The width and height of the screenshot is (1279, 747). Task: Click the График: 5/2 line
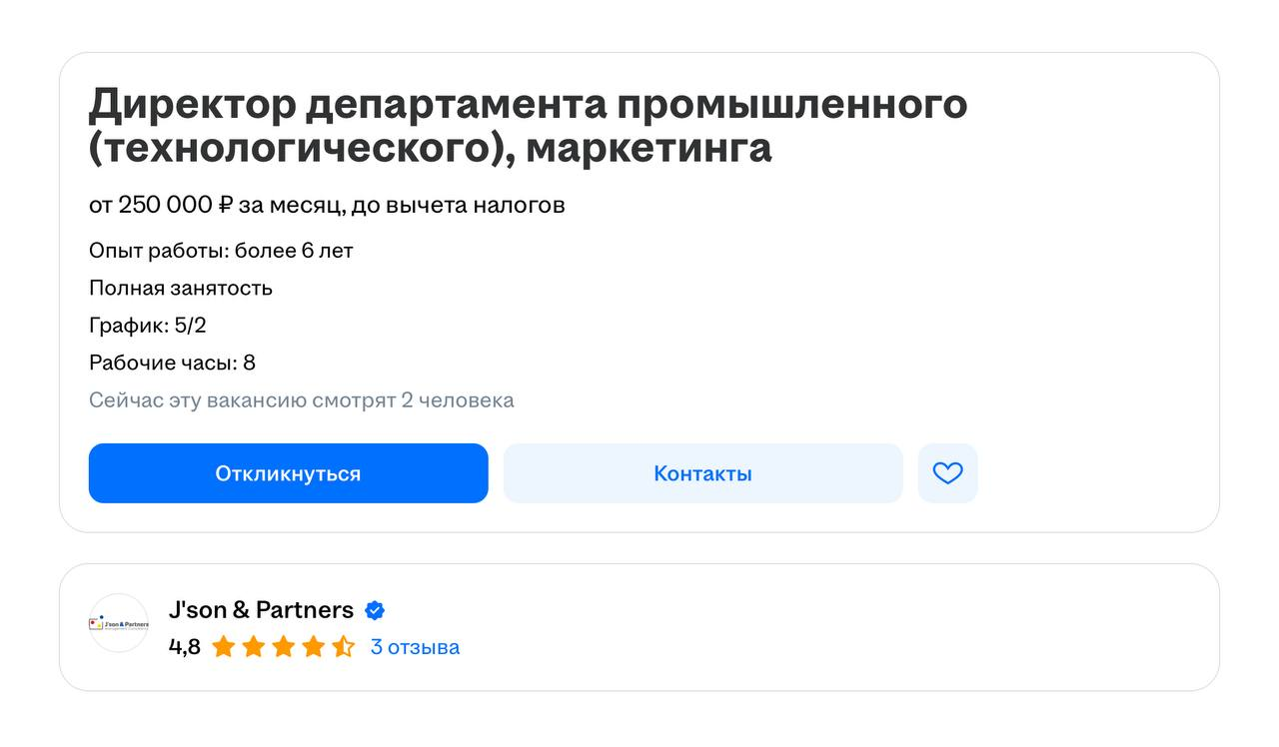tap(148, 326)
